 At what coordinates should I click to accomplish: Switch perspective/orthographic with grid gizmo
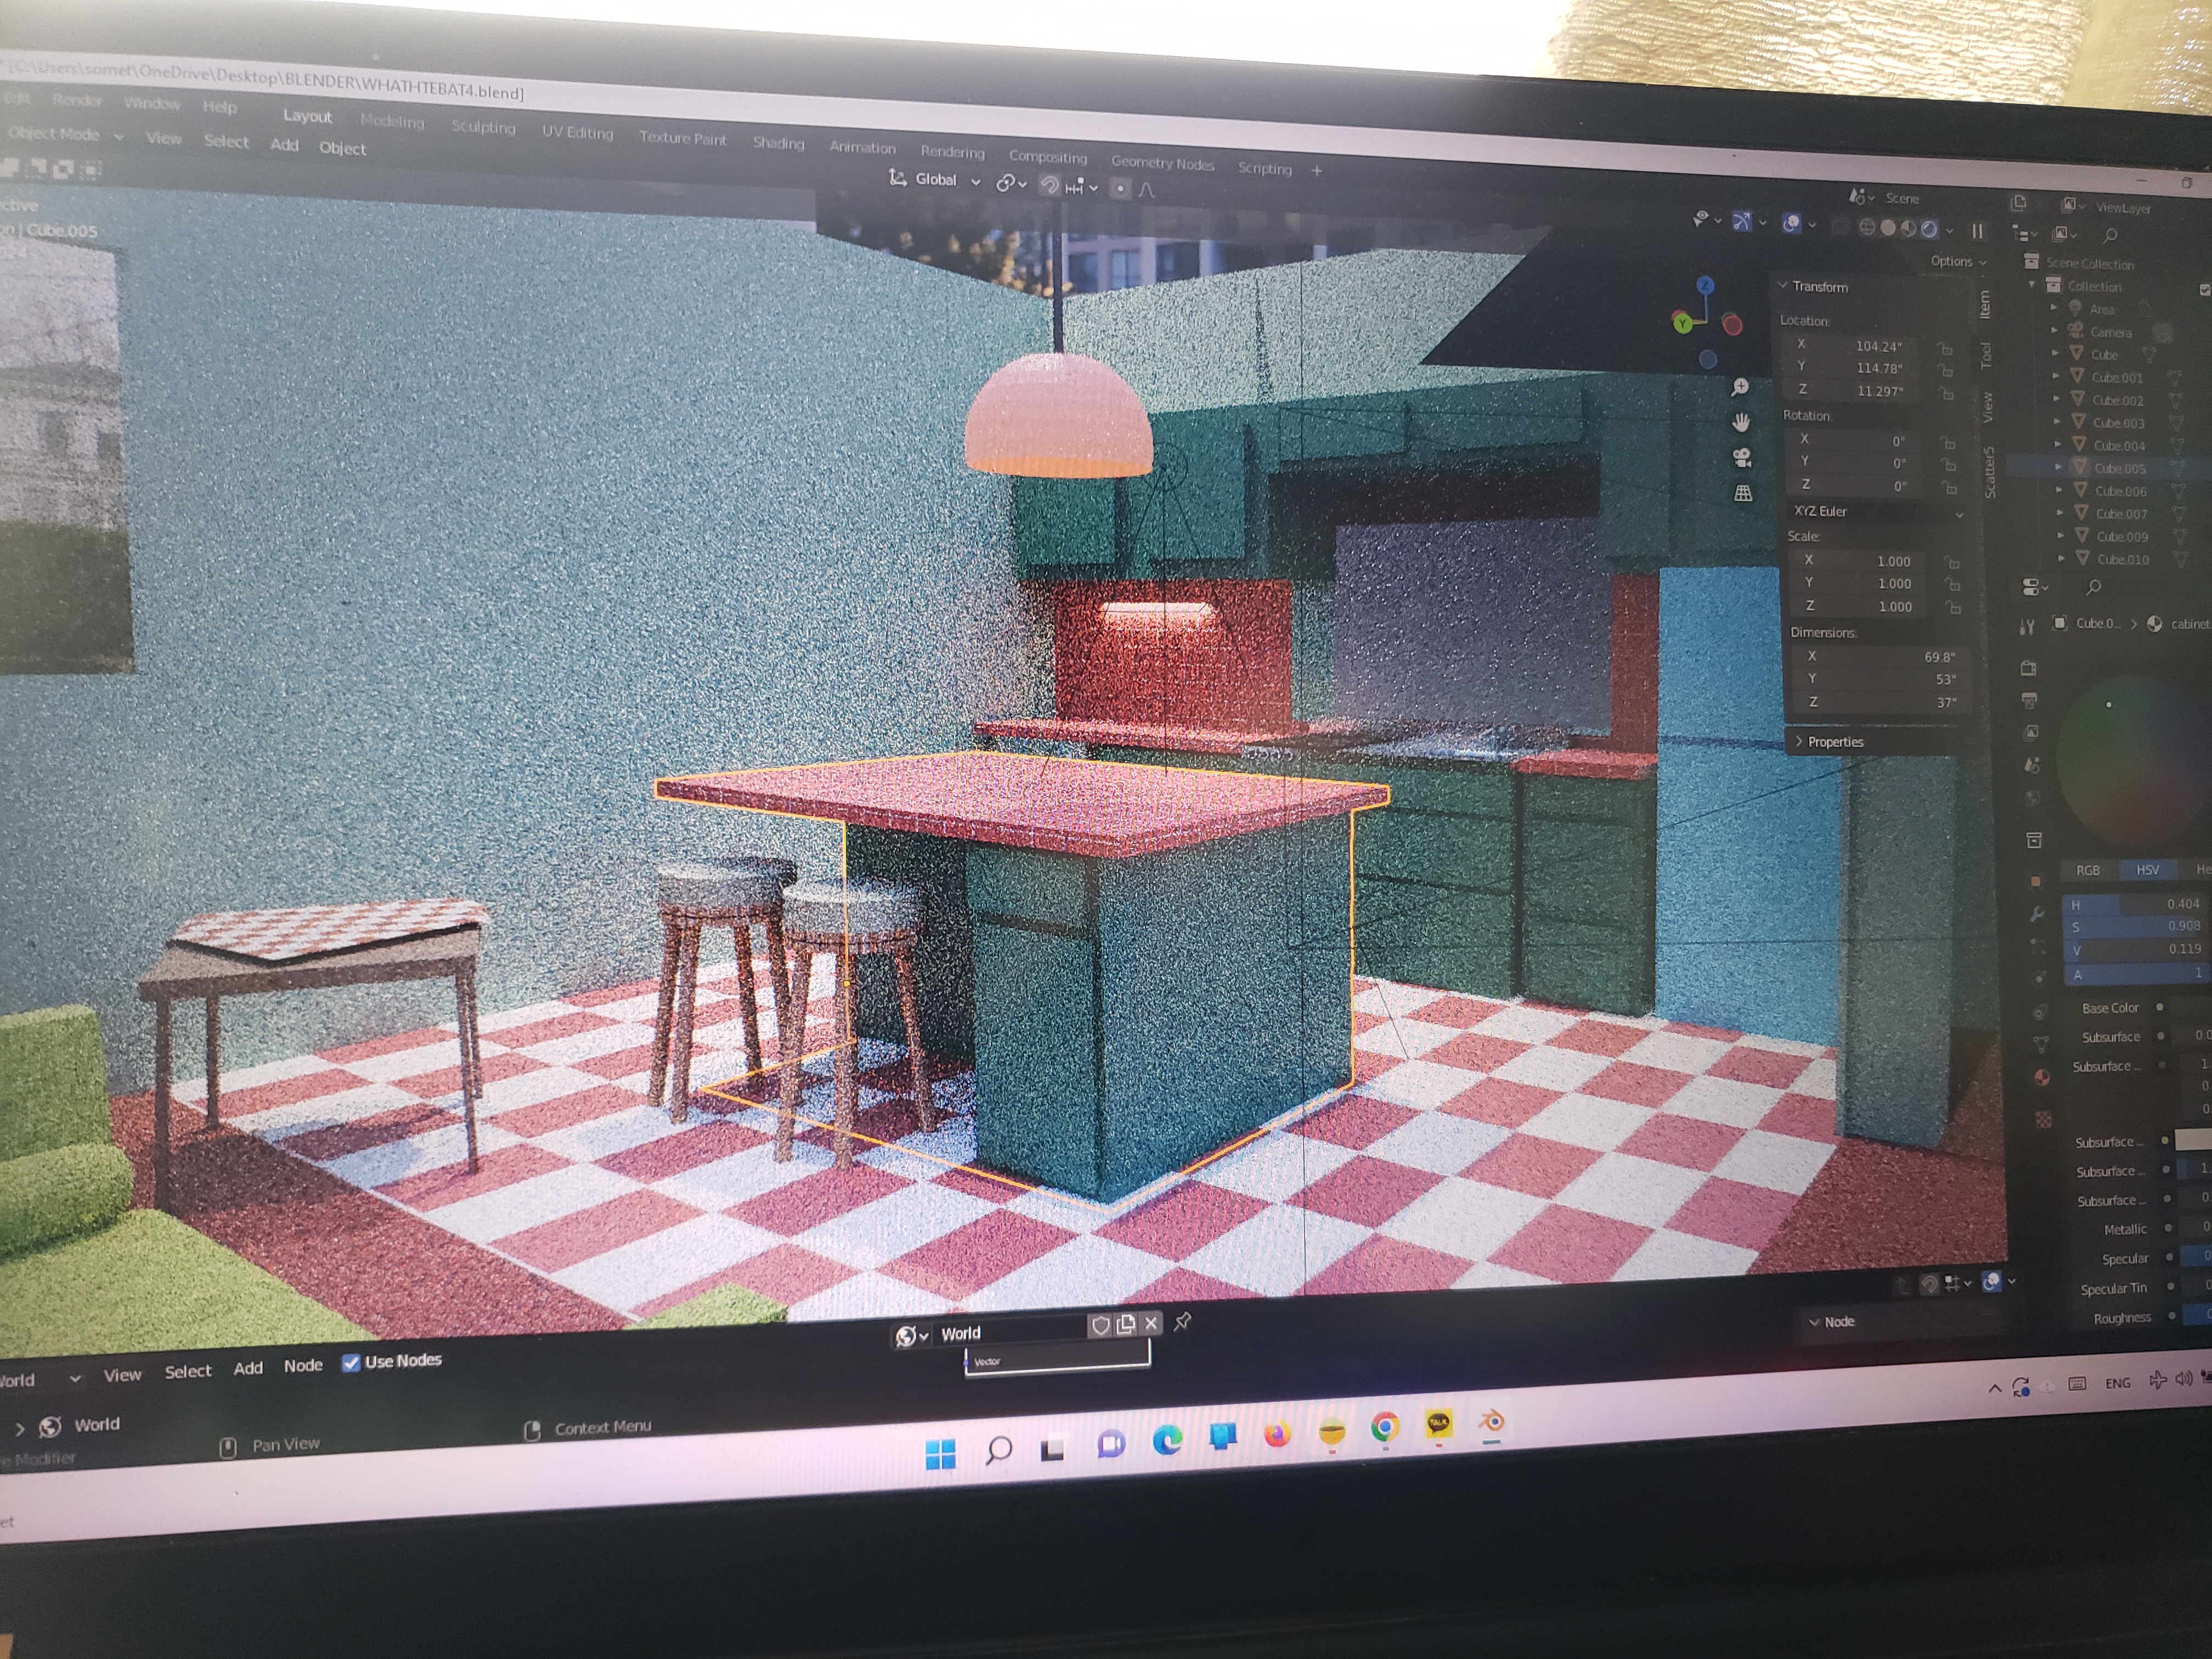pos(1743,493)
